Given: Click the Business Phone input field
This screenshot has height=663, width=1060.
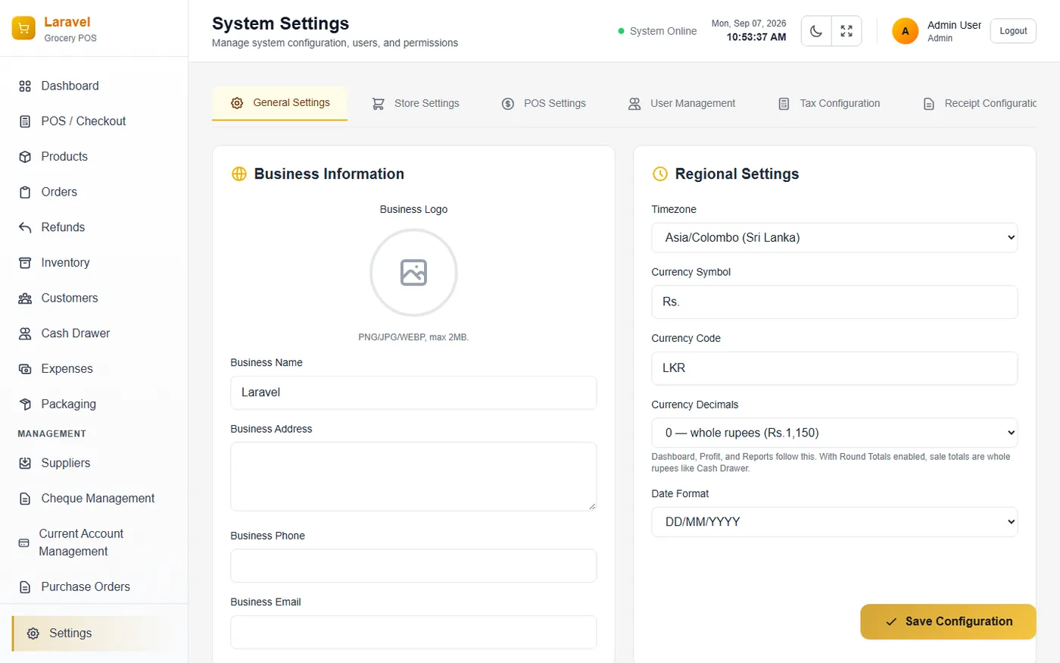Looking at the screenshot, I should point(413,566).
